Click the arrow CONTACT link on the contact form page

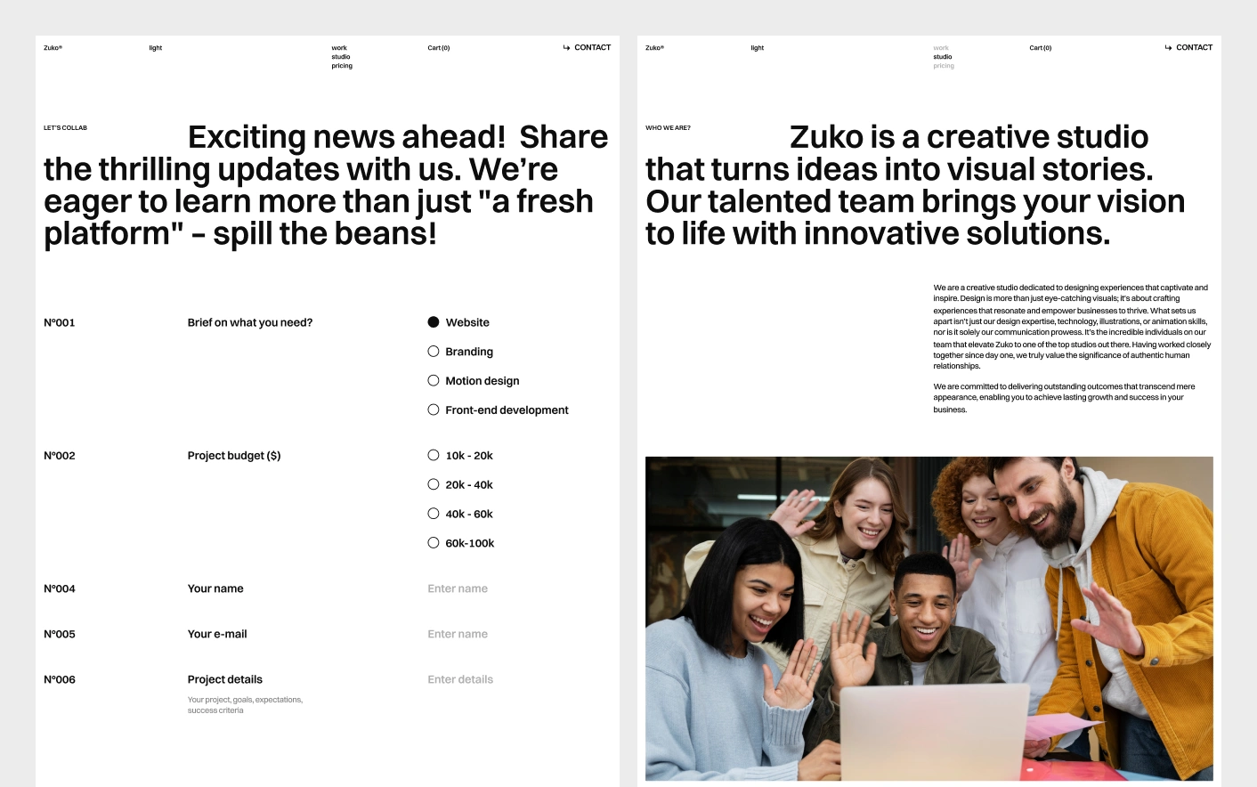click(588, 48)
